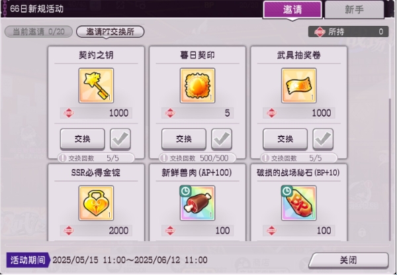Screen dimensions: 397x275
Task: Exchange 契约之钥 with the 交换 button
Action: (83, 139)
